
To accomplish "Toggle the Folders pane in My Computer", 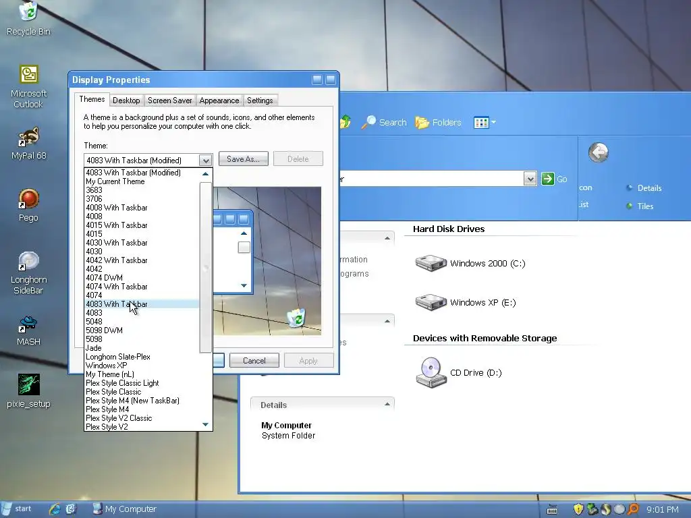I will point(439,123).
